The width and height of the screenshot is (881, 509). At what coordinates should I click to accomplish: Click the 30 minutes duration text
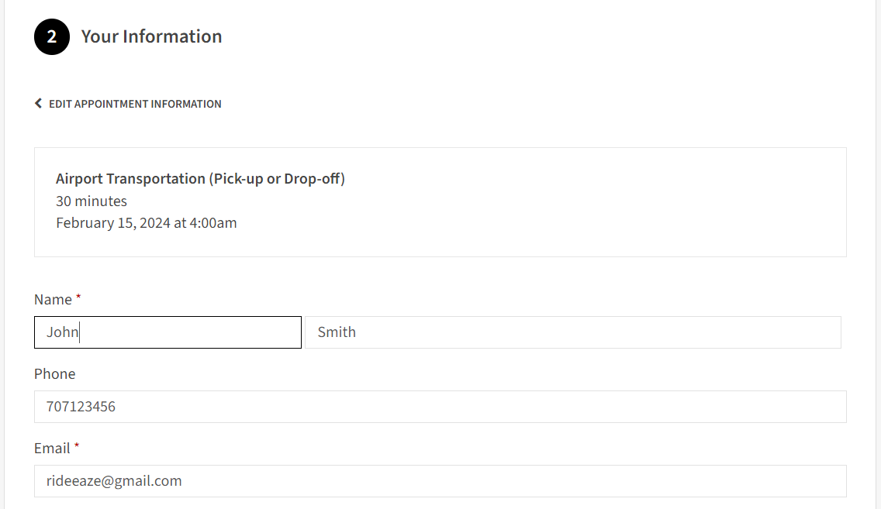coord(92,201)
